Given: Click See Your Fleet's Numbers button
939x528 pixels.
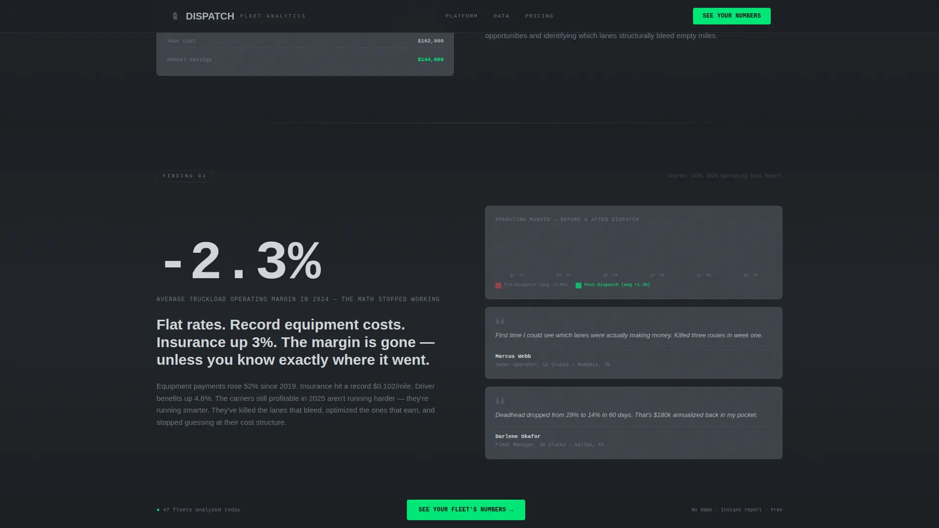Looking at the screenshot, I should (x=466, y=510).
